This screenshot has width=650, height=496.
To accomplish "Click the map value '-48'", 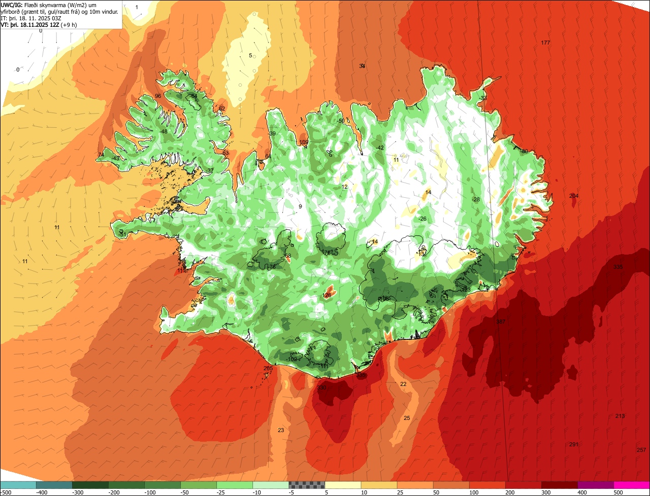I will [163, 132].
